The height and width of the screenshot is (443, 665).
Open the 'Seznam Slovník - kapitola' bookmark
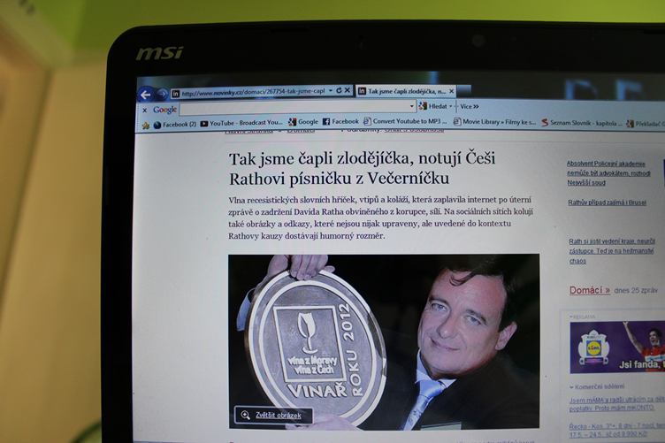[582, 123]
